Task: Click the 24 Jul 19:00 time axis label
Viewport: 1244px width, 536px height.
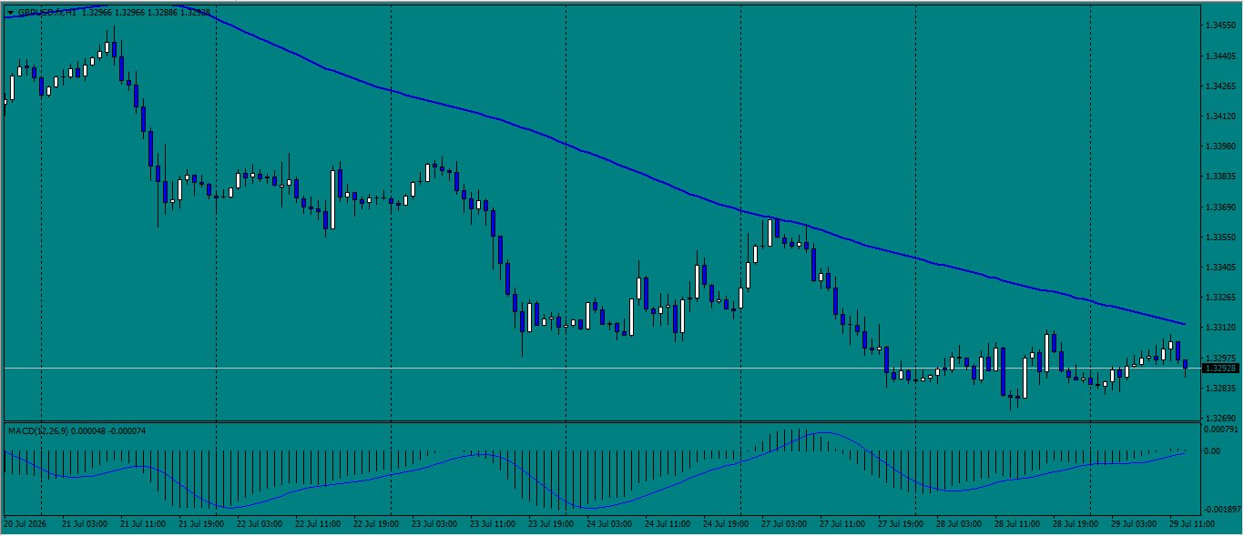Action: click(x=724, y=524)
